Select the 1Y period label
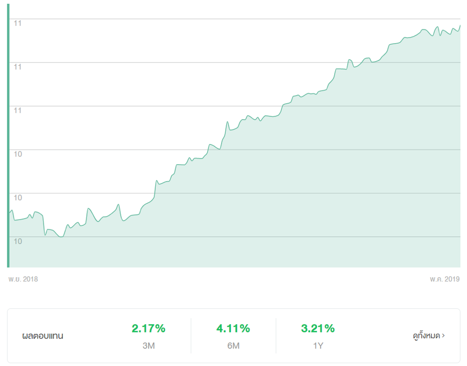Viewport: 467px width, 366px height. point(318,345)
